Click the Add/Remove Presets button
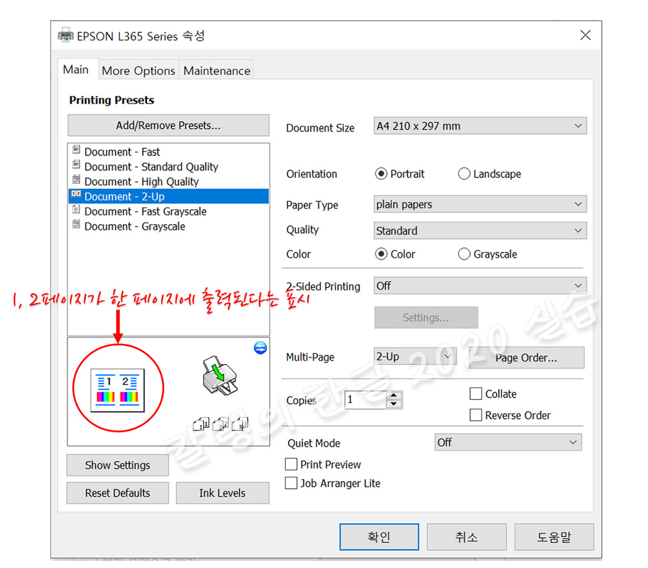Viewport: 648px width, 568px height. point(168,125)
